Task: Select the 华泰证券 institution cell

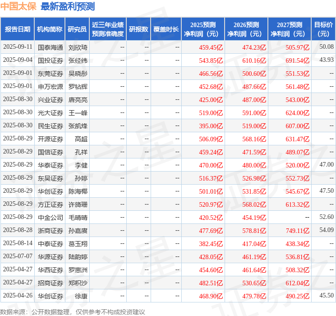Action: (51, 165)
